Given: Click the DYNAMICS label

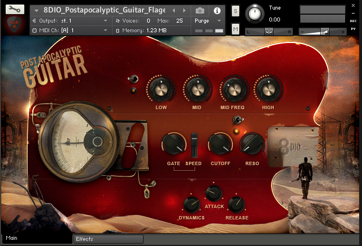Looking at the screenshot, I should point(192,218).
